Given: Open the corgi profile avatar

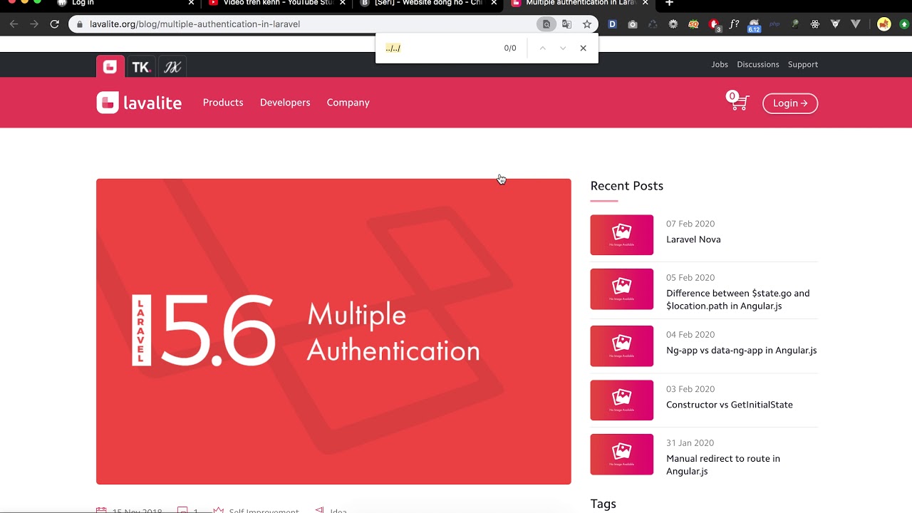Looking at the screenshot, I should (884, 24).
